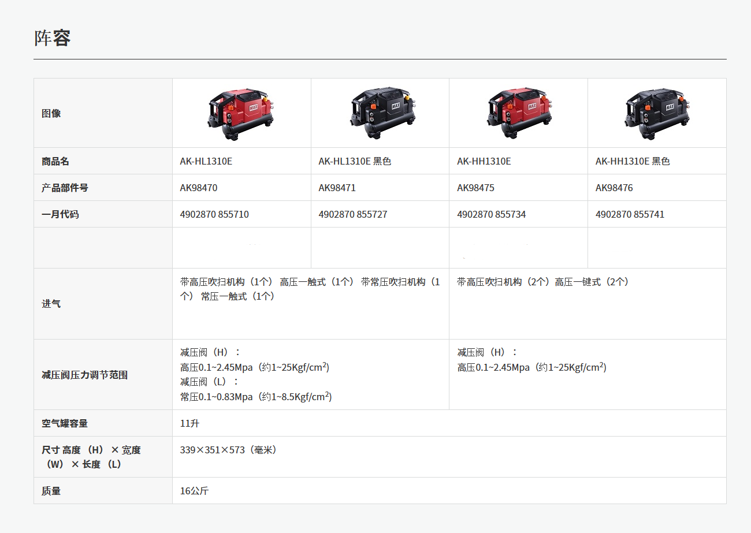The image size is (751, 533).
Task: Select the 阵容 heading
Action: coord(53,38)
